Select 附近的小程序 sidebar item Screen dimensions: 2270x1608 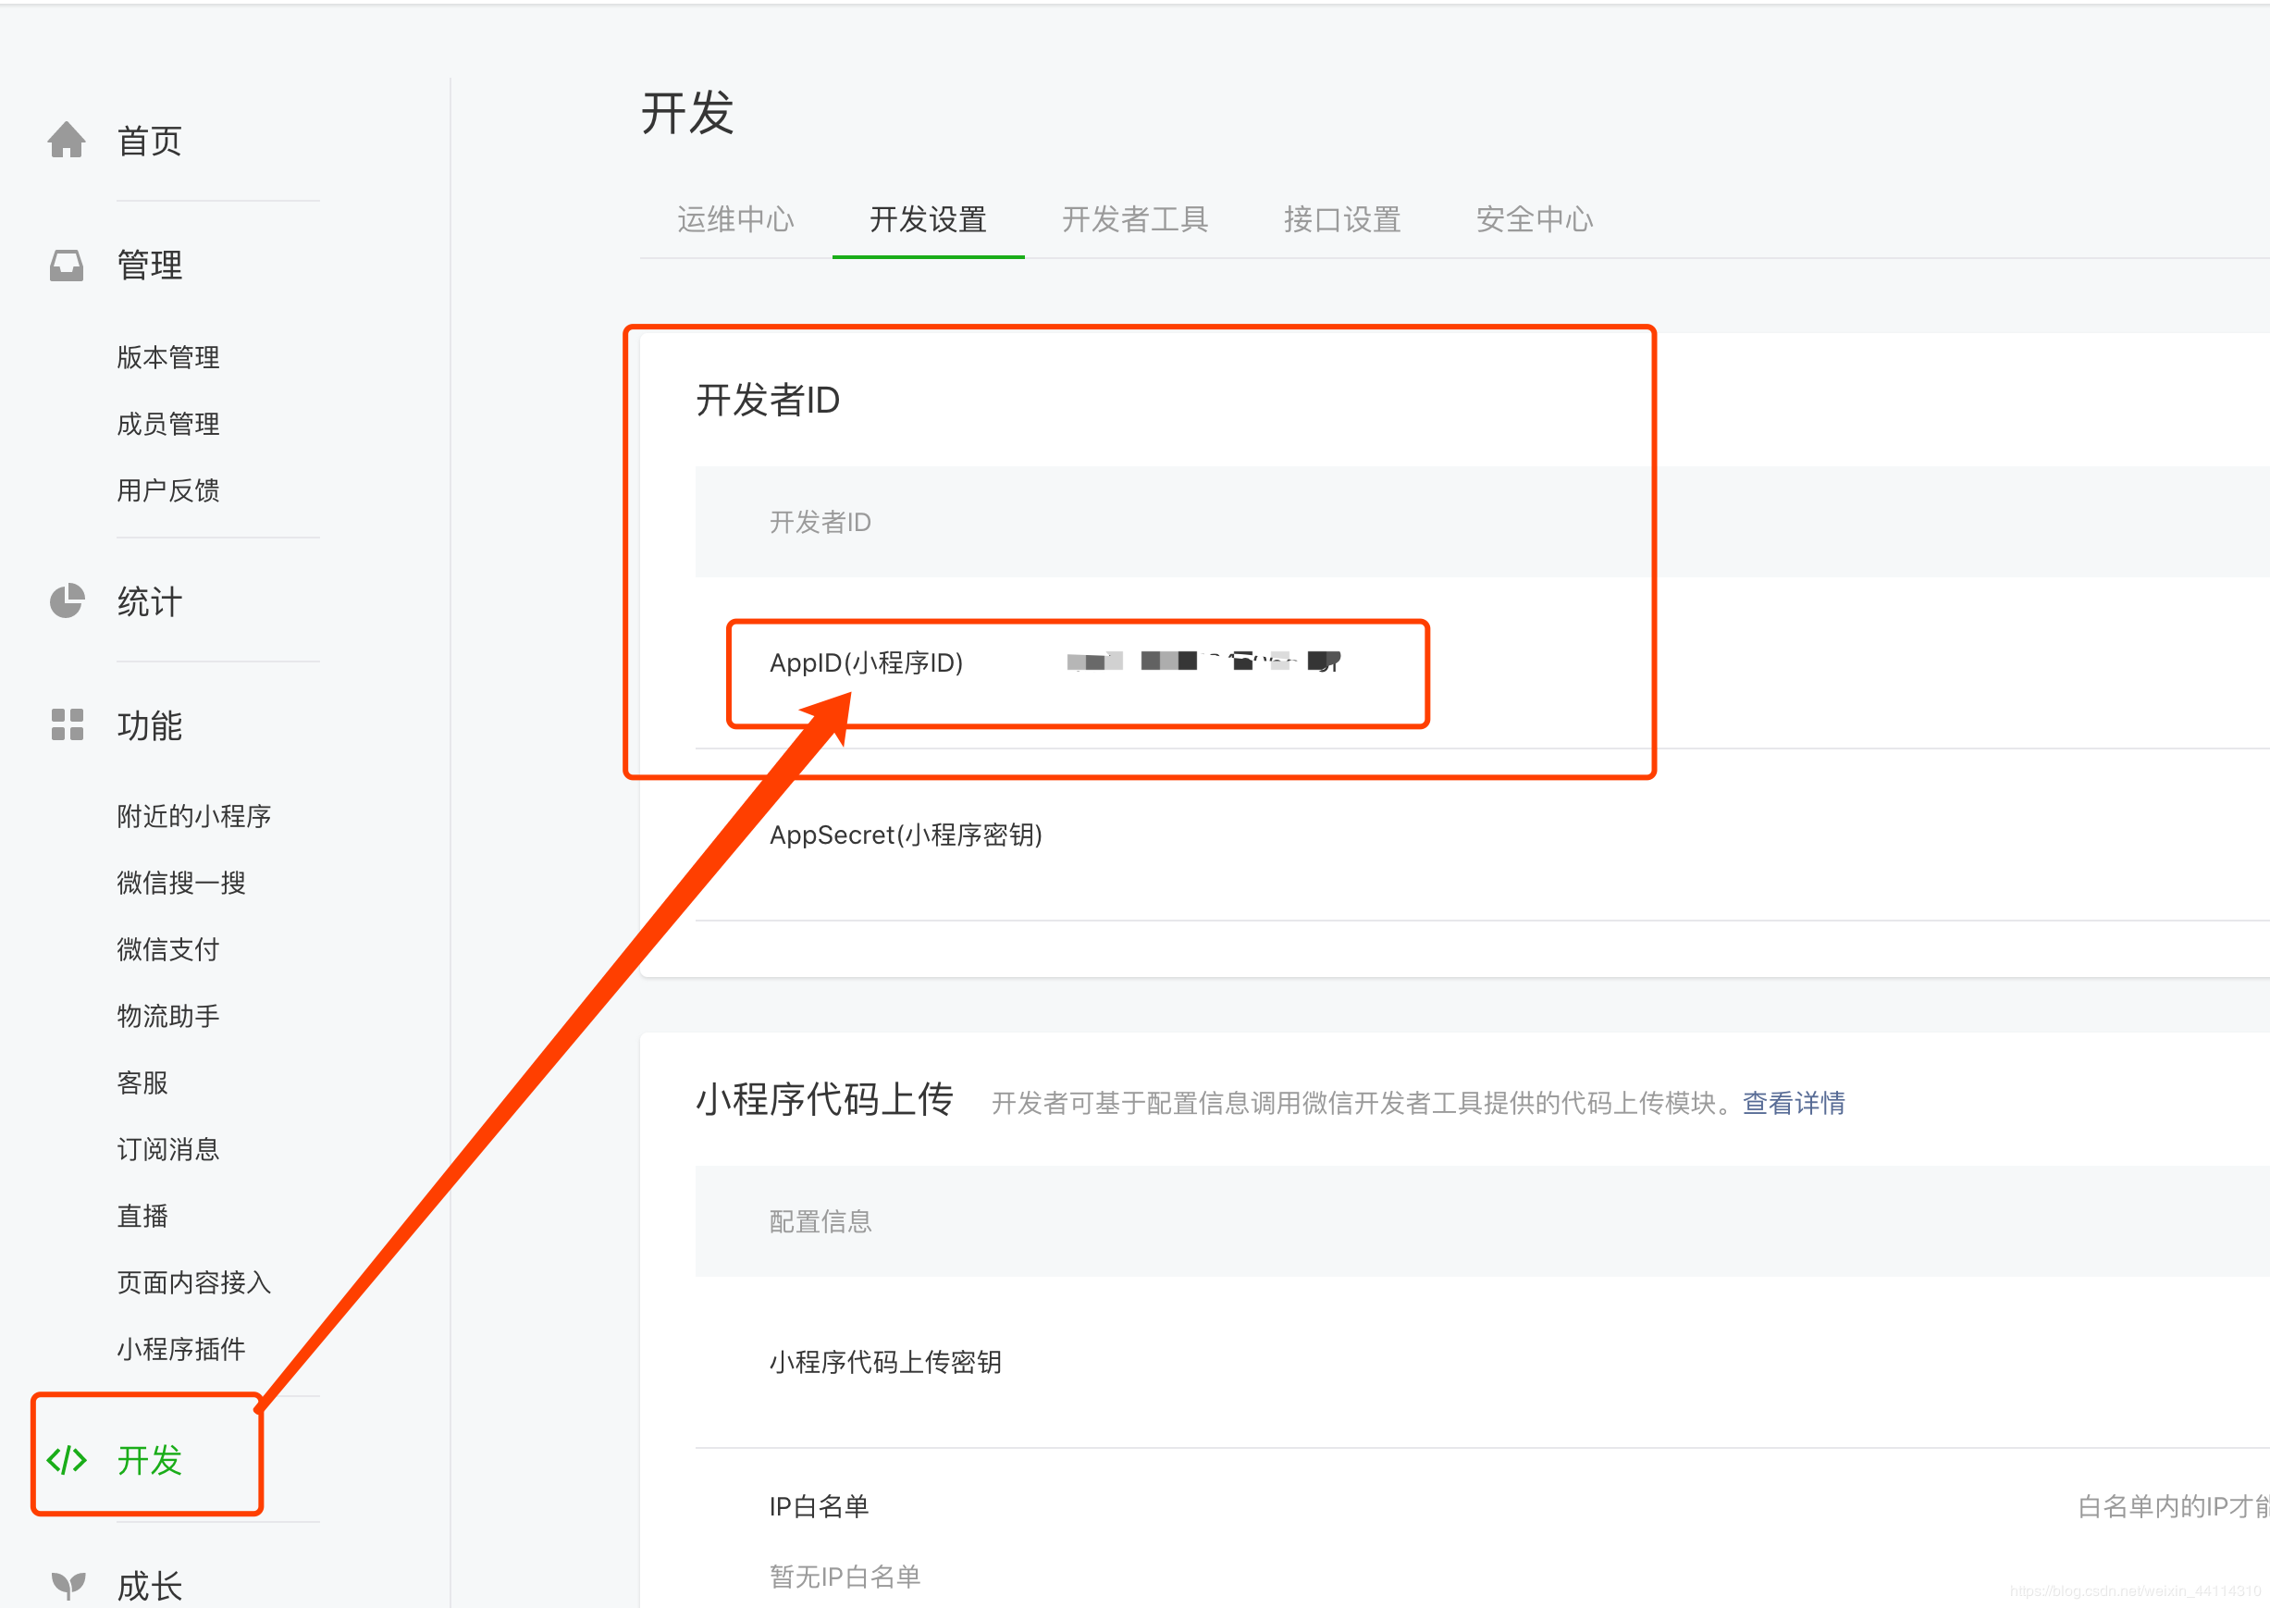click(x=194, y=816)
